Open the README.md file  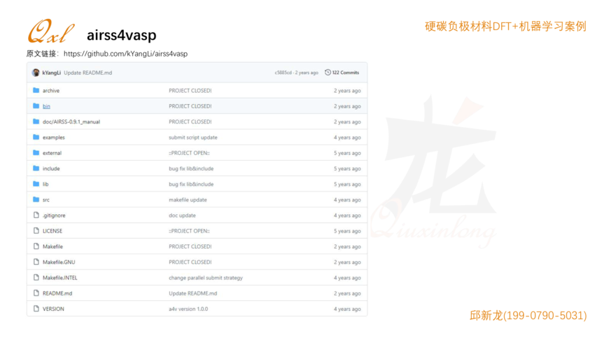pyautogui.click(x=57, y=293)
